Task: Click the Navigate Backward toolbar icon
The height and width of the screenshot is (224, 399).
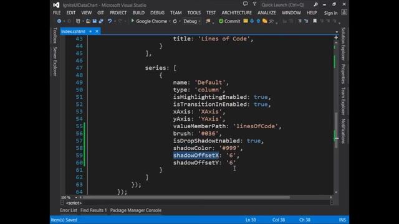Action: 59,21
